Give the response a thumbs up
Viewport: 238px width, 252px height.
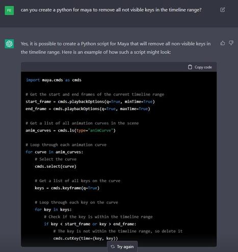coord(223,43)
